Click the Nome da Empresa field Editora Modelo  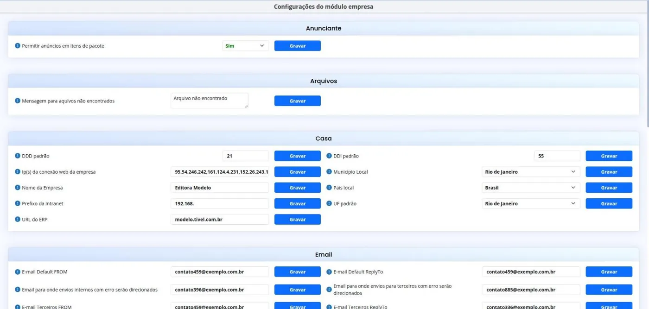tap(220, 188)
